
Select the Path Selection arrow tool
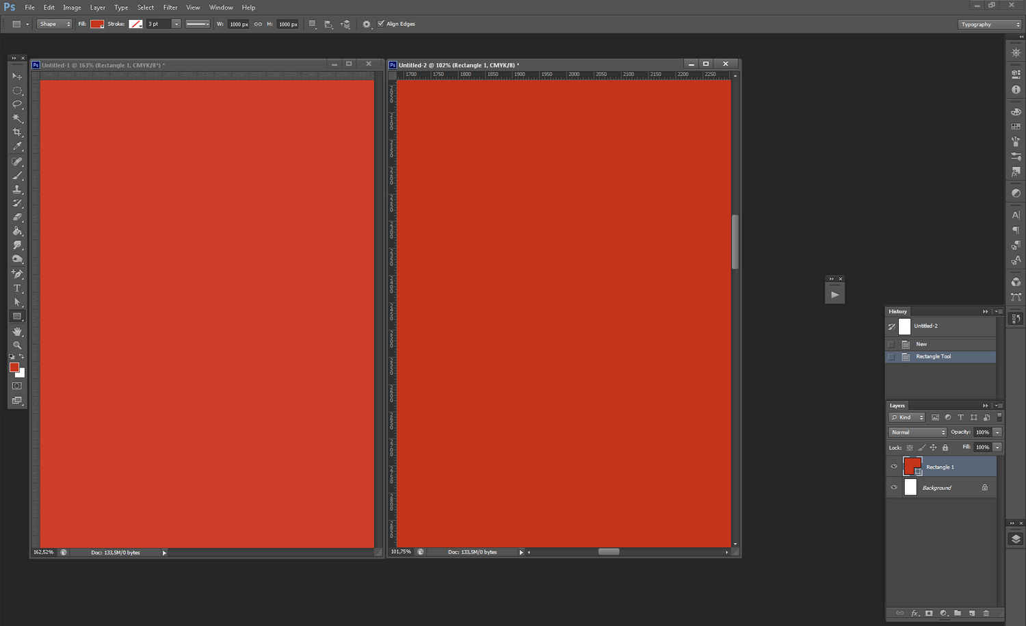[x=17, y=302]
